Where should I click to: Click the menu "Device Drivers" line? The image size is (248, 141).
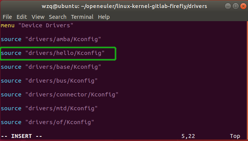tap(37, 25)
